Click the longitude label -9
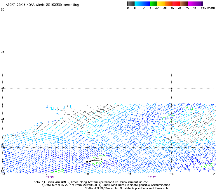Screen dimensions: 216x190 [87, 174]
